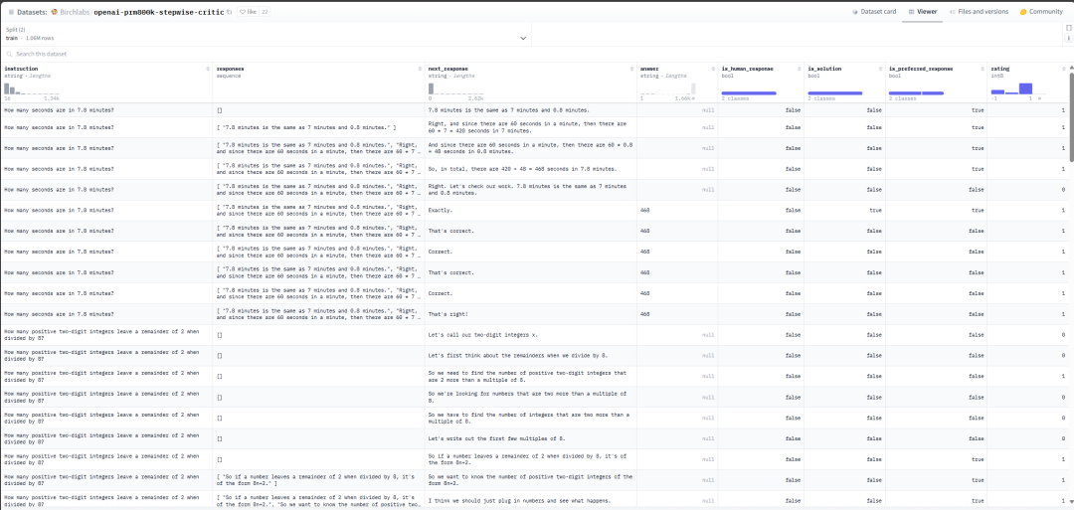This screenshot has height=510, width=1074.
Task: Expand the Split train dropdown chevron
Action: [523, 38]
